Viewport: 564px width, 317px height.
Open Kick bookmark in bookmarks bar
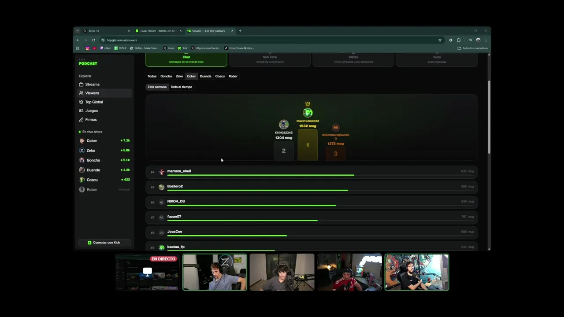(x=183, y=48)
